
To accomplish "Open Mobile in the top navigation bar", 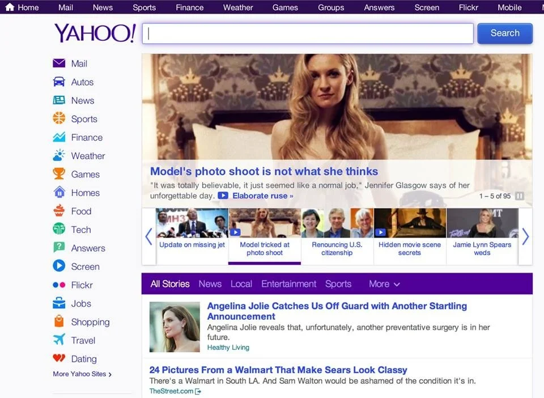I will [509, 7].
